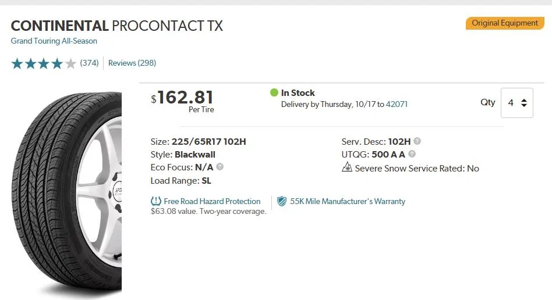Image resolution: width=552 pixels, height=300 pixels.
Task: Click the Qty stepper arrows
Action: click(x=524, y=103)
